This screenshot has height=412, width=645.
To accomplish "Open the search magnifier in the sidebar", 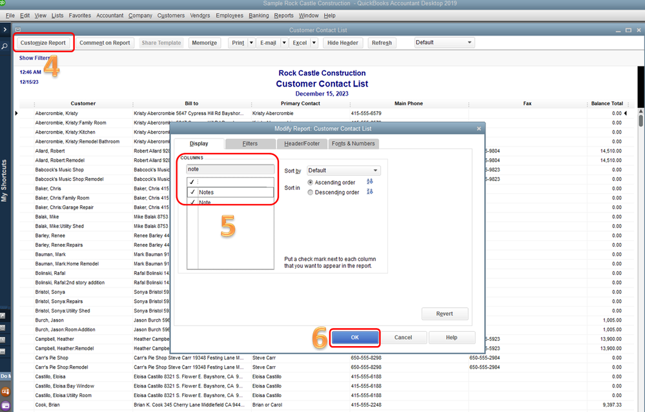I will tap(5, 46).
